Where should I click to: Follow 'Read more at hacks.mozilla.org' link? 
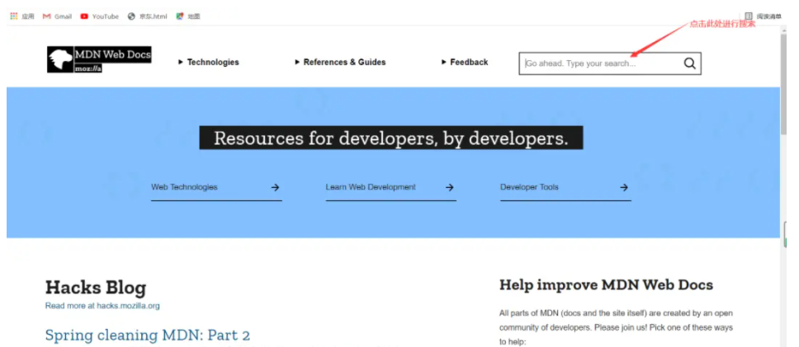point(102,306)
